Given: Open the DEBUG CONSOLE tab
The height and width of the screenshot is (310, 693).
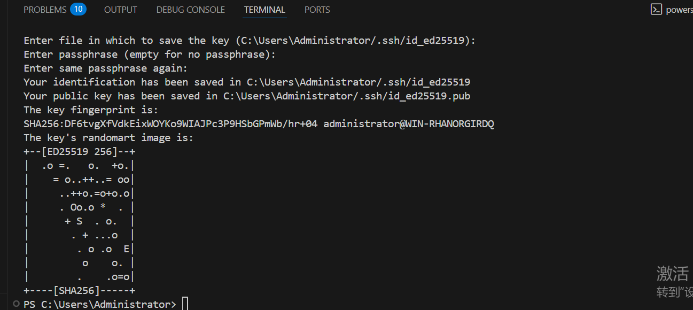Looking at the screenshot, I should (x=190, y=9).
